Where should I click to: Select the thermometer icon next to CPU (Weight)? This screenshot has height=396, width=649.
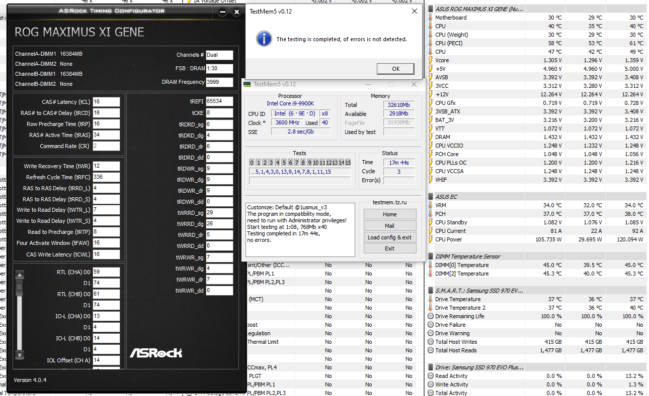point(430,35)
